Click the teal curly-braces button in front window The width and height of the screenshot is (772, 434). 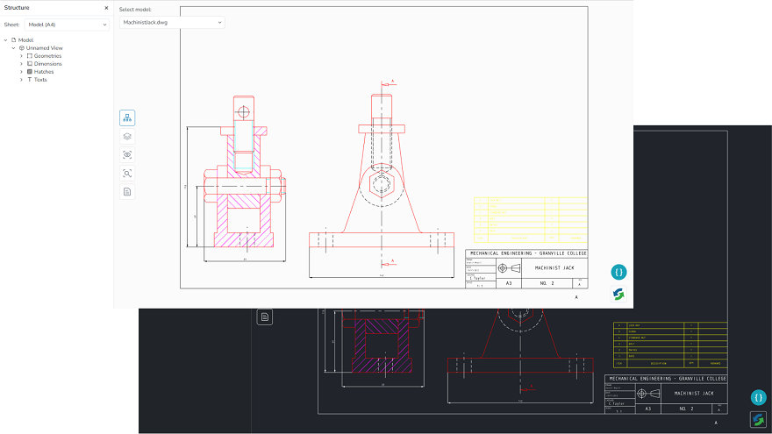618,272
